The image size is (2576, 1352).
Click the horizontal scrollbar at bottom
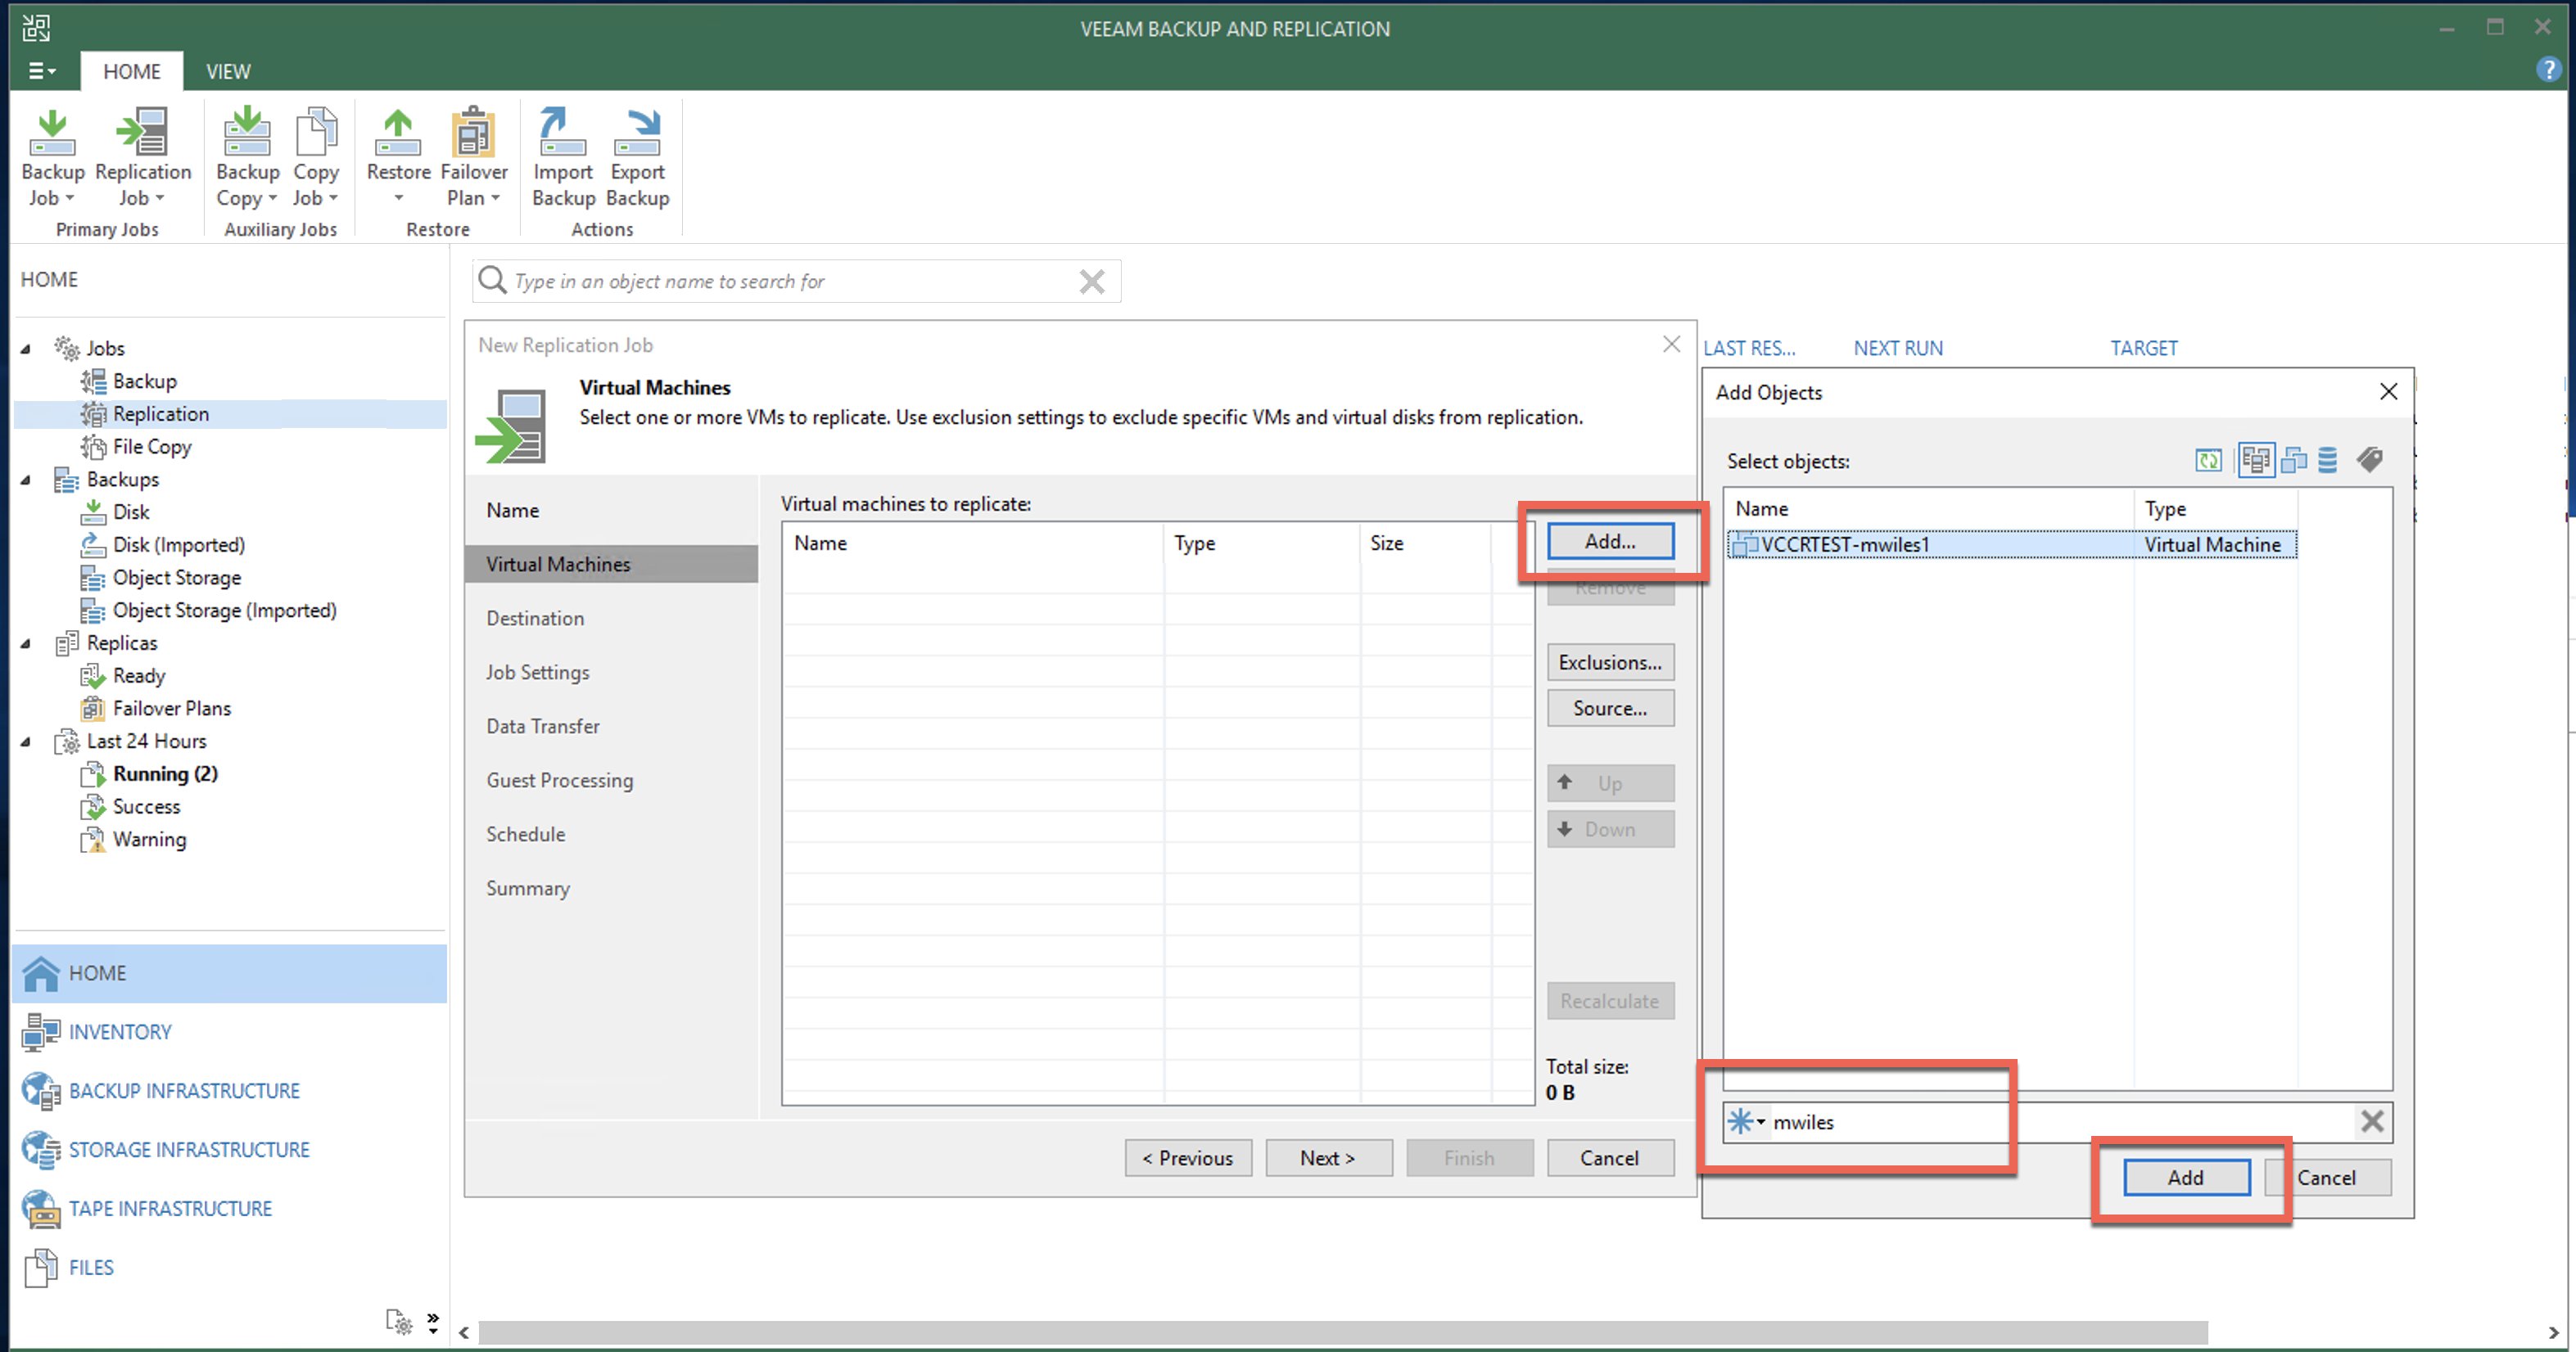(1342, 1332)
